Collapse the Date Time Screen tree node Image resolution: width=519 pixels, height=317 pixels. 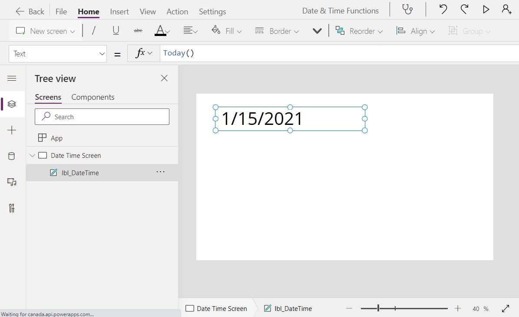(x=32, y=155)
